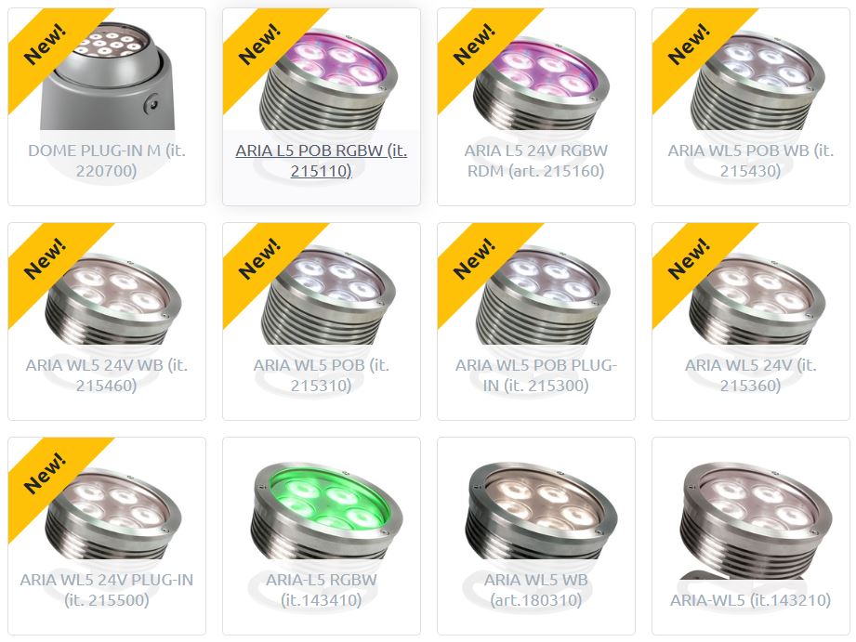Click the ARIA WL5 POB (it. 215310) product photo

(x=322, y=284)
